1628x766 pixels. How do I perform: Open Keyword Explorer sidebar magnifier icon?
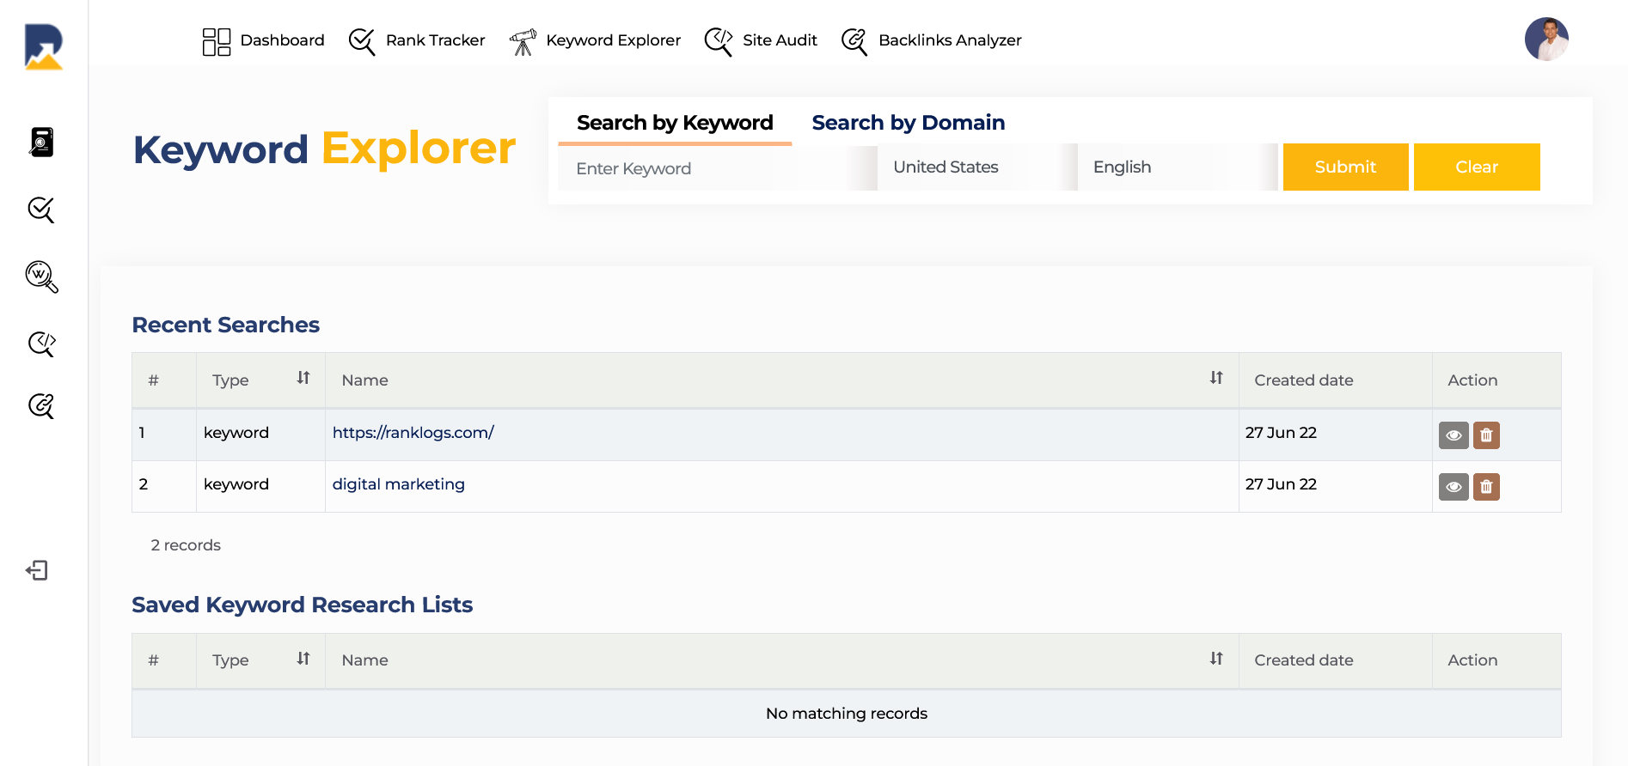click(41, 277)
